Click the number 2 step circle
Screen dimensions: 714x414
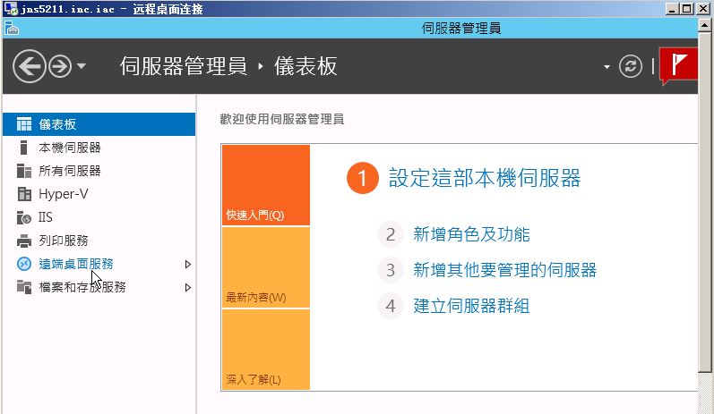coord(391,234)
